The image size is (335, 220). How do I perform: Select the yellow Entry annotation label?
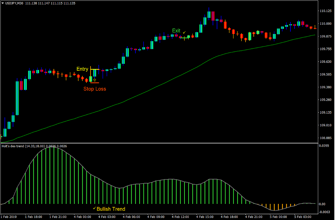click(82, 69)
